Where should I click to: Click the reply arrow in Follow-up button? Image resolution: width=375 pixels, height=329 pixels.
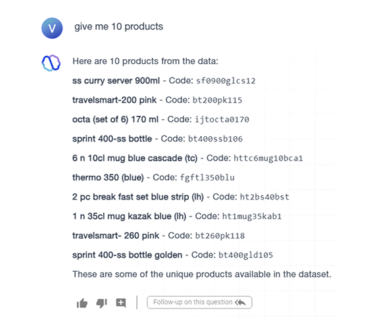[240, 303]
